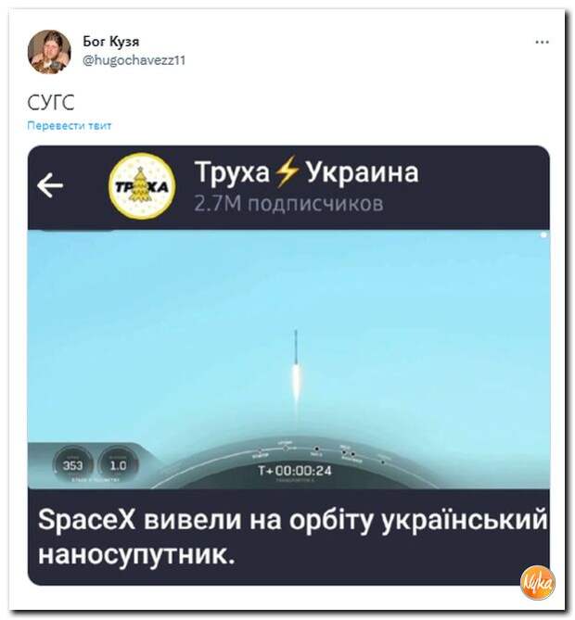The width and height of the screenshot is (575, 620).
Task: Click the lightning bolt in channel title
Action: (287, 171)
